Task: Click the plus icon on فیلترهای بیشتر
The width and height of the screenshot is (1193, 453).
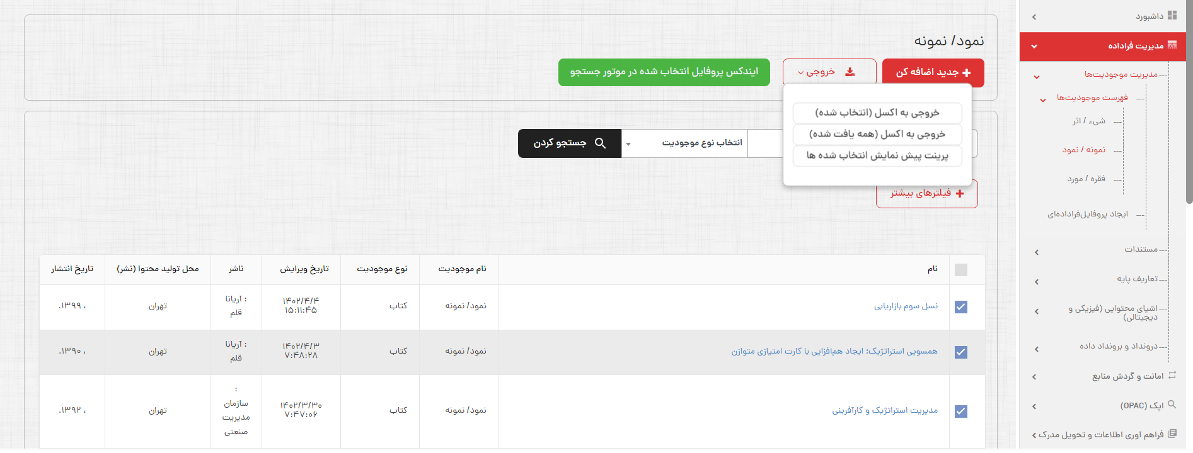Action: pos(960,194)
